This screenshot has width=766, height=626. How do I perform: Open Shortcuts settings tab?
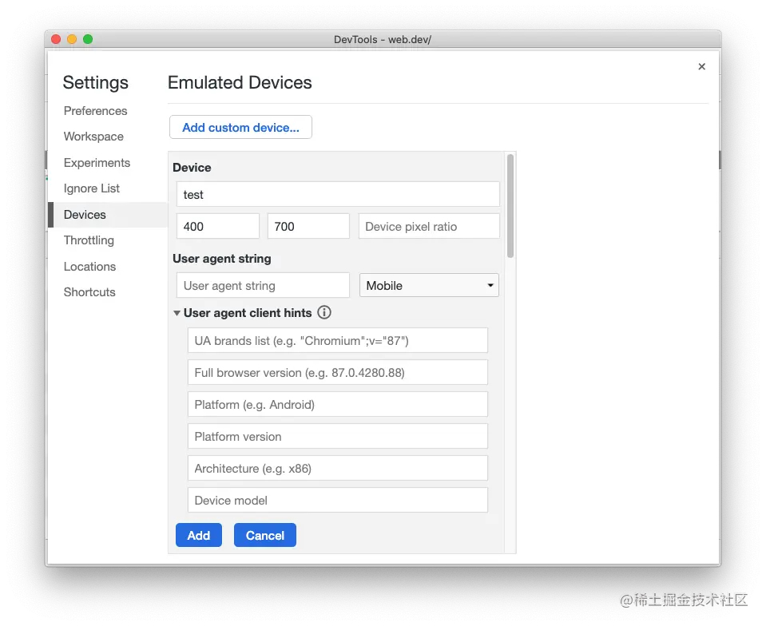pos(89,292)
